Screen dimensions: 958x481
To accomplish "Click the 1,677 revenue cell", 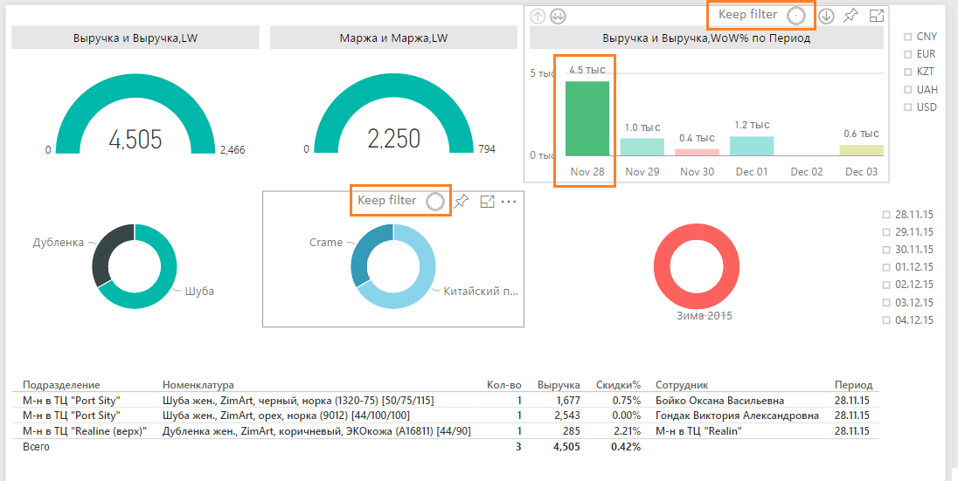I will click(x=568, y=401).
